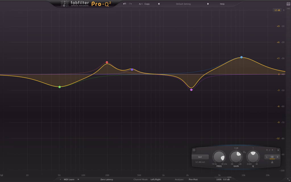291x182 pixels.
Task: Set band to Left channel only
Action: click(267, 157)
